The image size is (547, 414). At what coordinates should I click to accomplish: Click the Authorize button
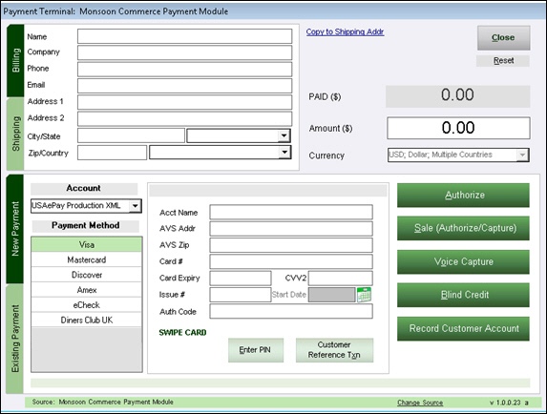click(x=463, y=196)
